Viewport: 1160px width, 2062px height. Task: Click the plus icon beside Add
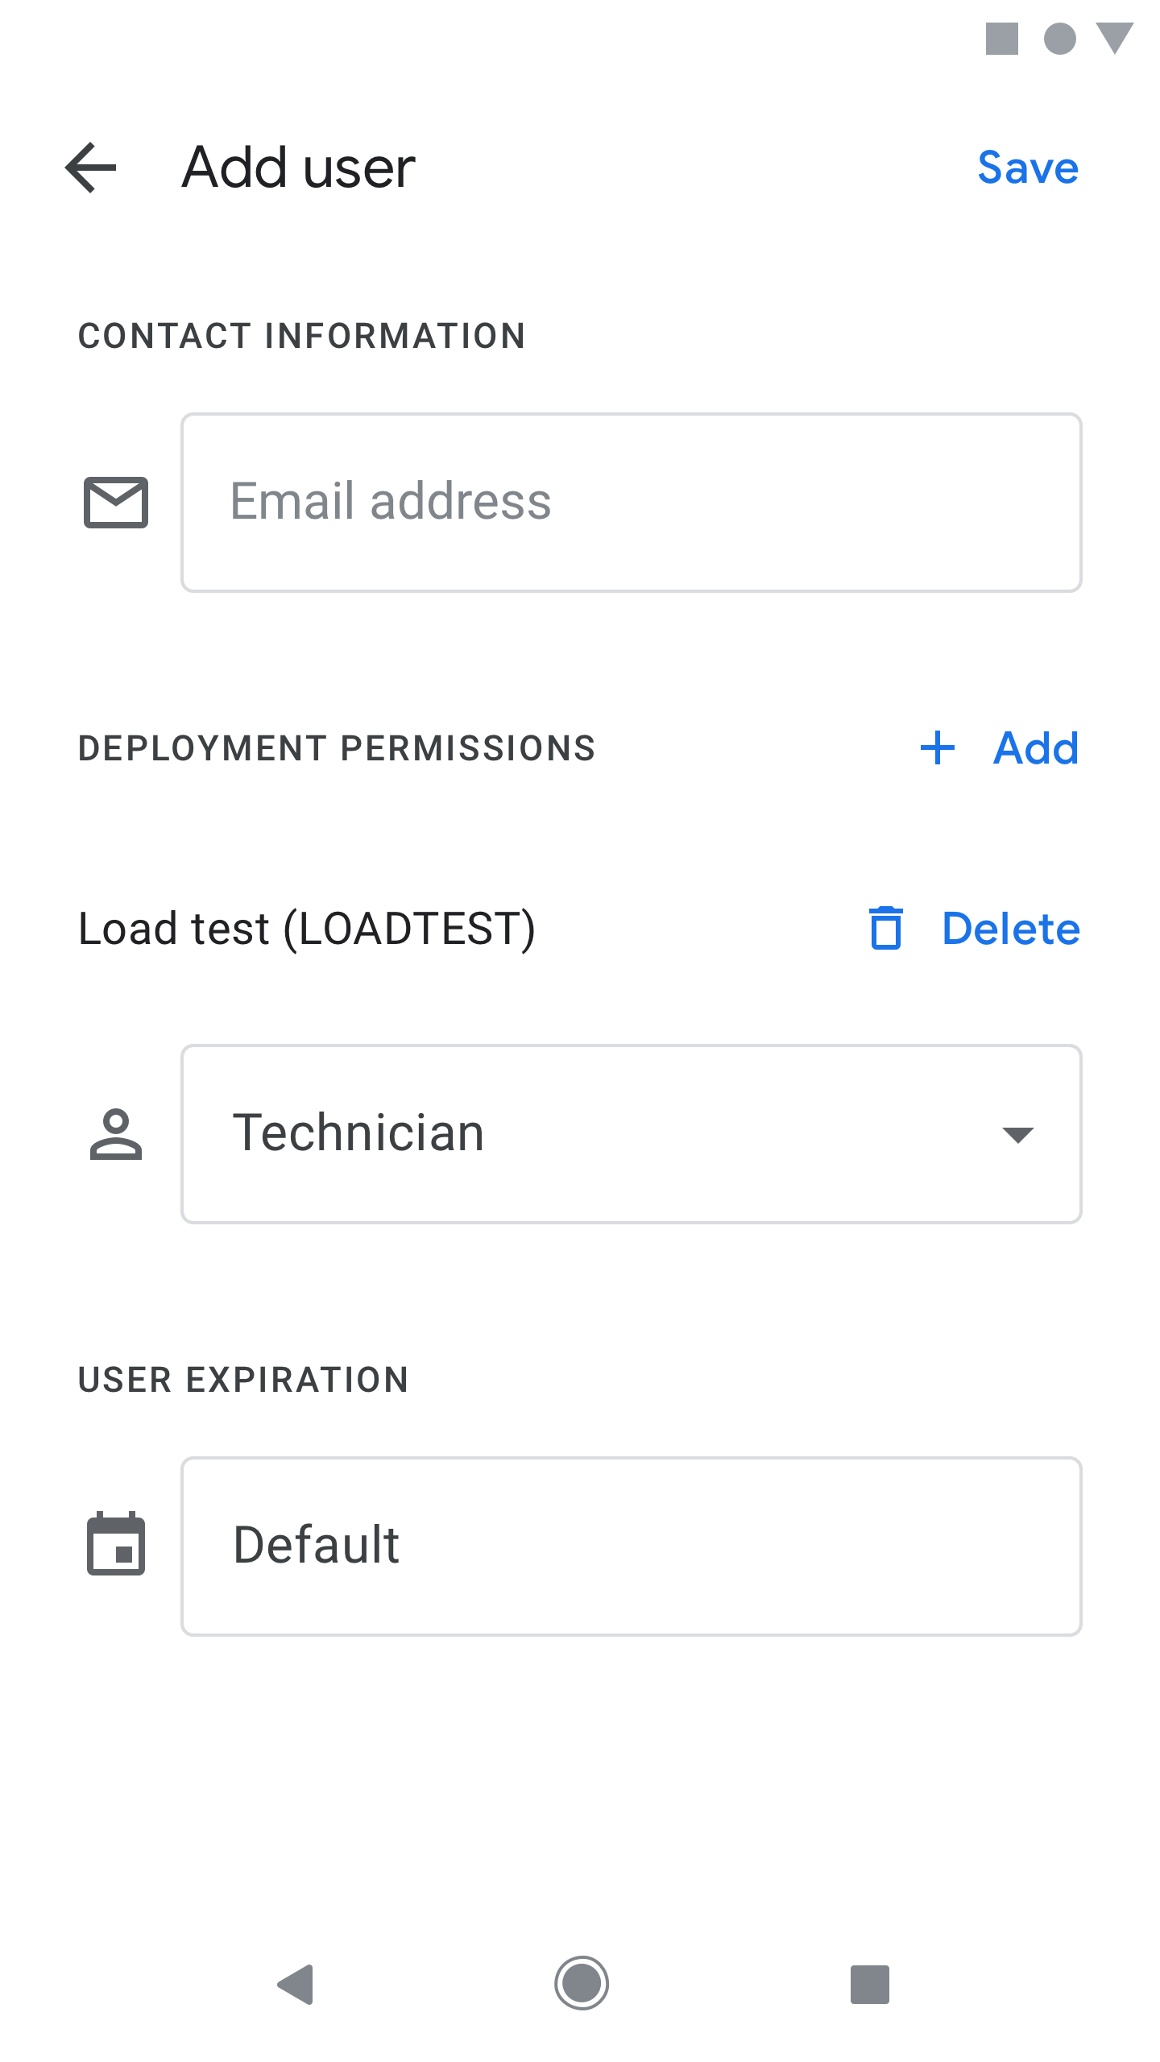938,748
